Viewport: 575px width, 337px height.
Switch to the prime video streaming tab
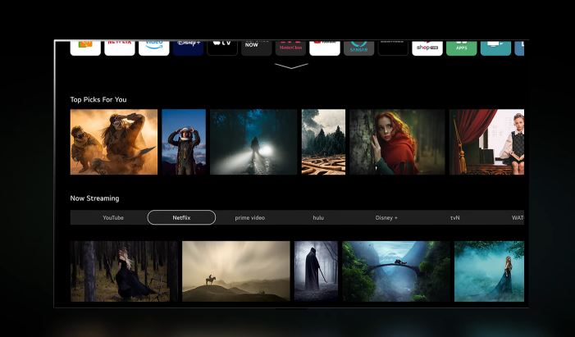(249, 218)
